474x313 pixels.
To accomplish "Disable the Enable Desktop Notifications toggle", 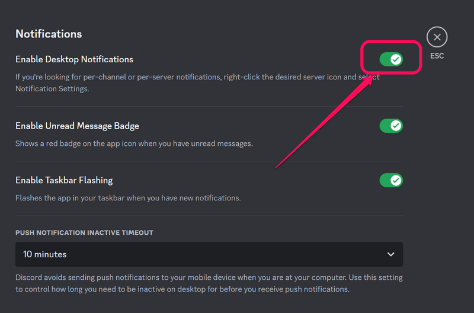I will (x=391, y=59).
